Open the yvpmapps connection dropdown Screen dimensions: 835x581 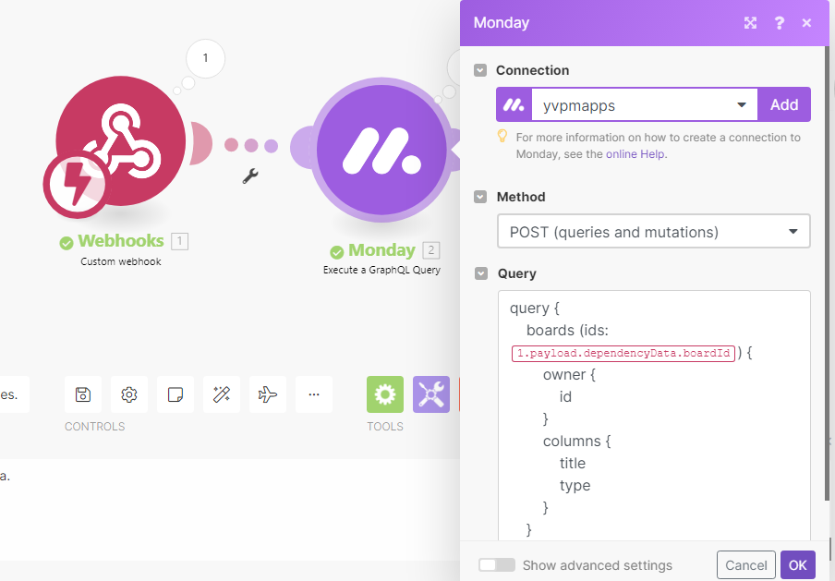645,105
